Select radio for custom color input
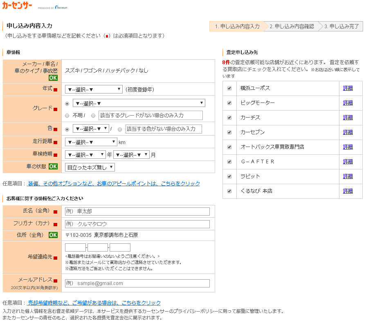Image resolution: width=366 pixels, height=323 pixels. point(120,129)
